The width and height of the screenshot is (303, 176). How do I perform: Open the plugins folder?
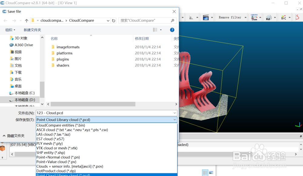pos(63,59)
